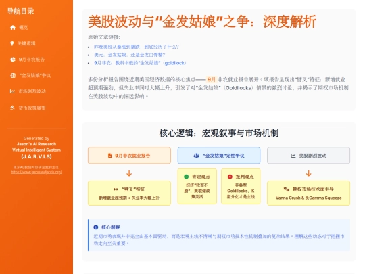The height and width of the screenshot is (274, 365).
Task: Click the highlighted 9月 tag in paragraph
Action: (x=212, y=79)
